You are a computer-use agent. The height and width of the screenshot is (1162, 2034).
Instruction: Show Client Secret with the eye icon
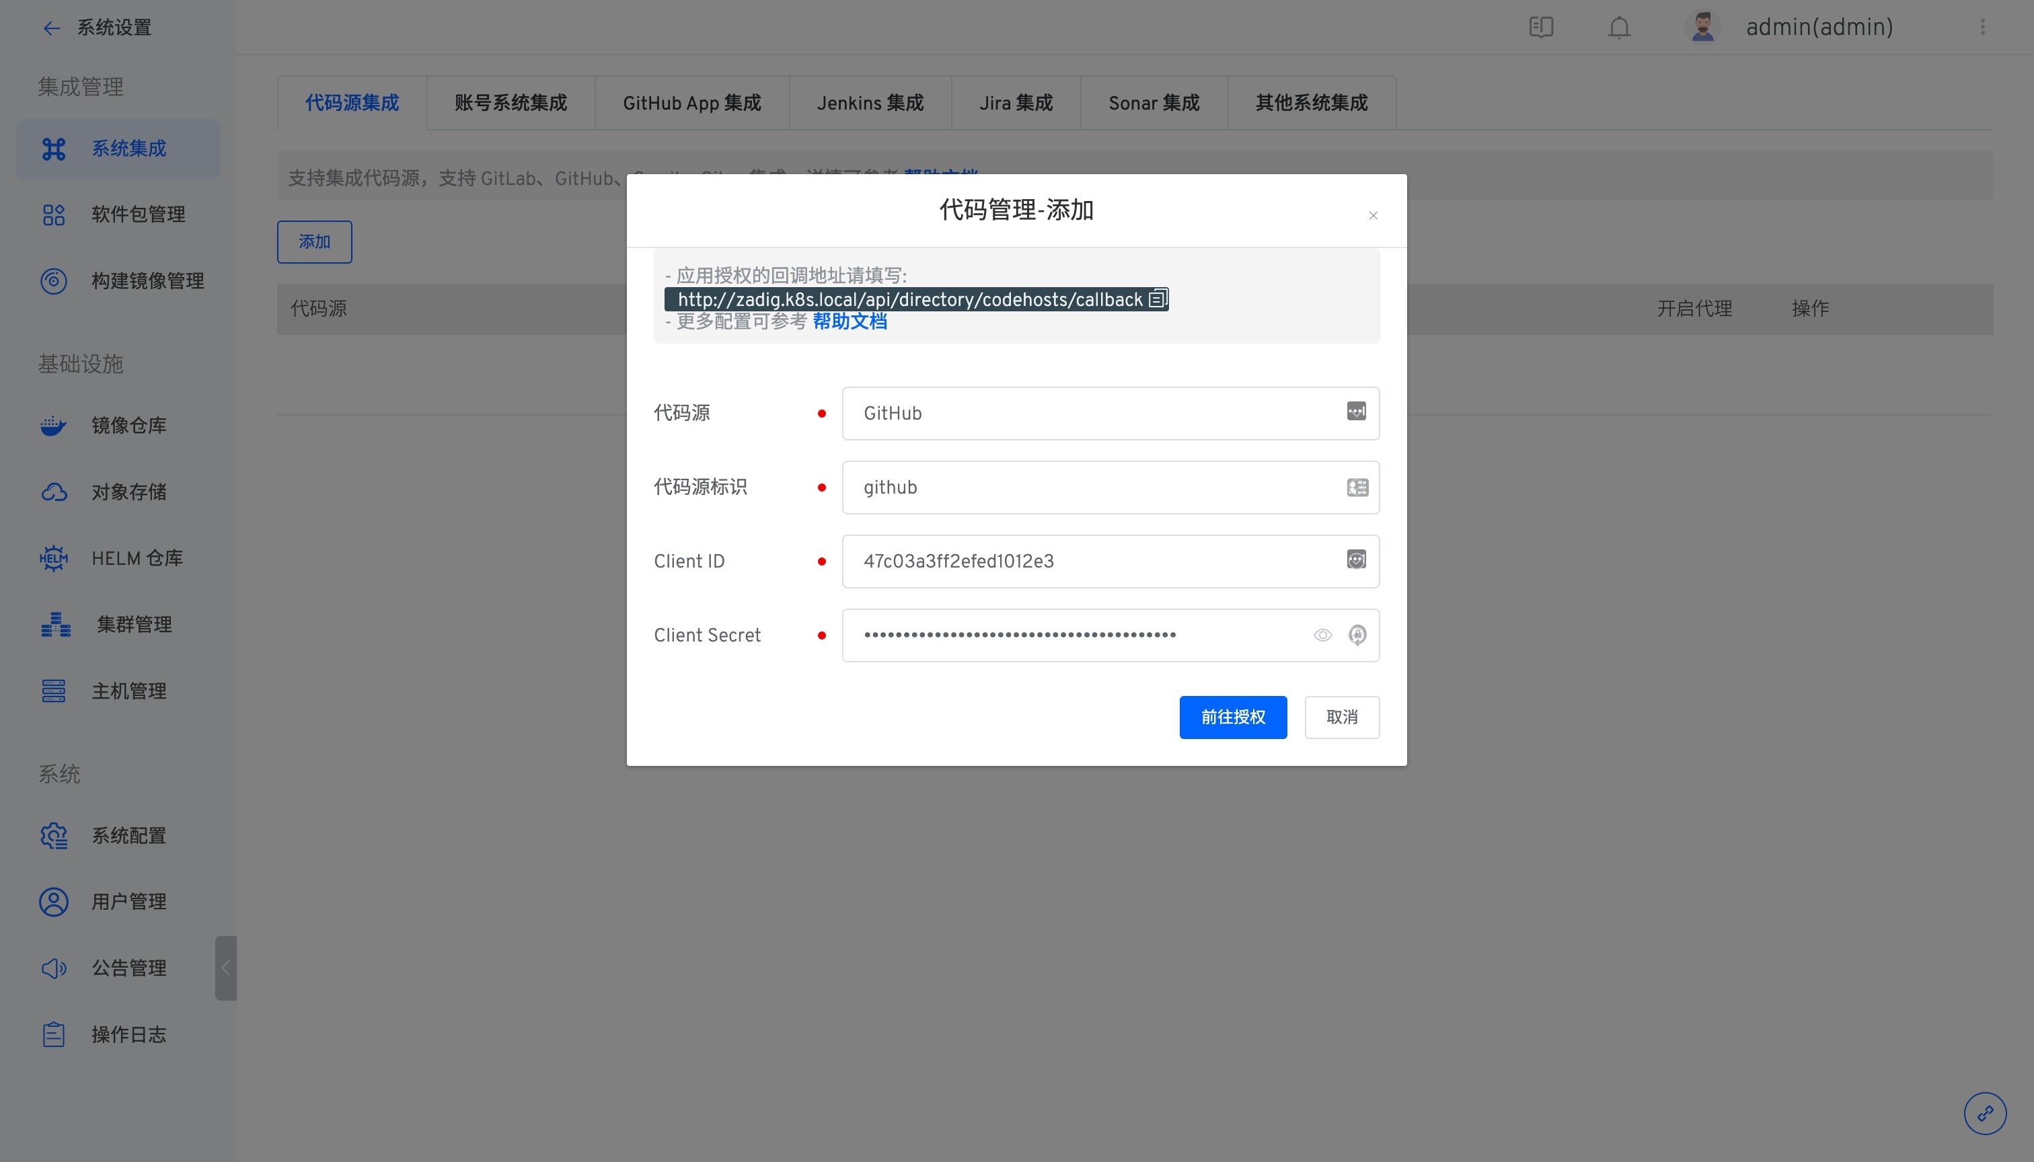click(x=1323, y=635)
